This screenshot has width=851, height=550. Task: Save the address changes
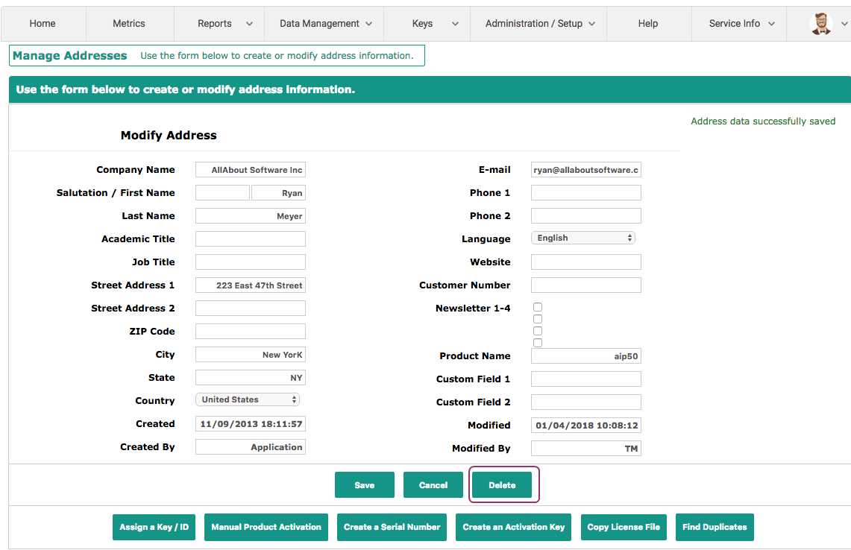point(365,484)
